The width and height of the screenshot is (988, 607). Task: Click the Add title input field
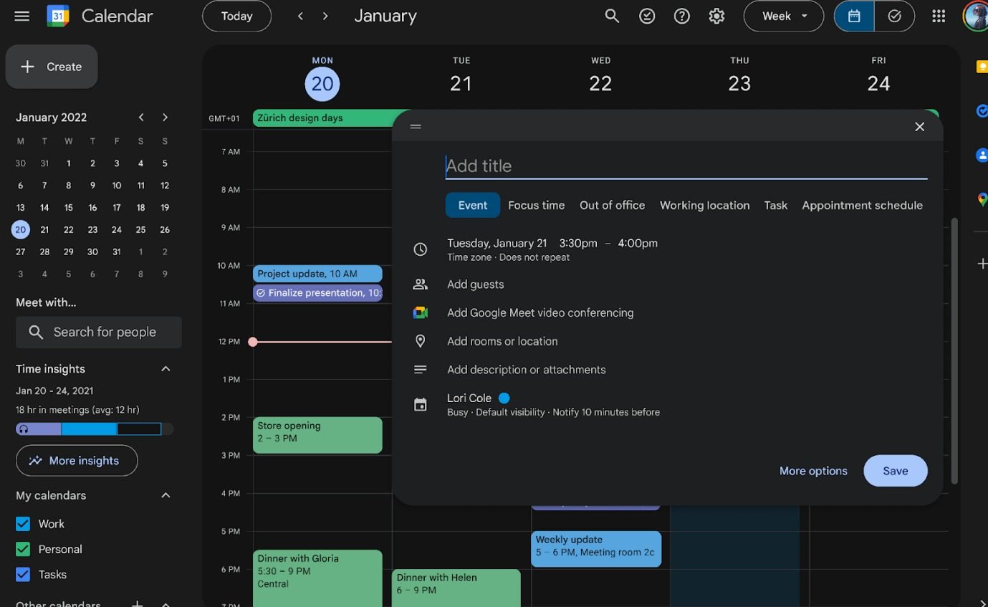(686, 166)
